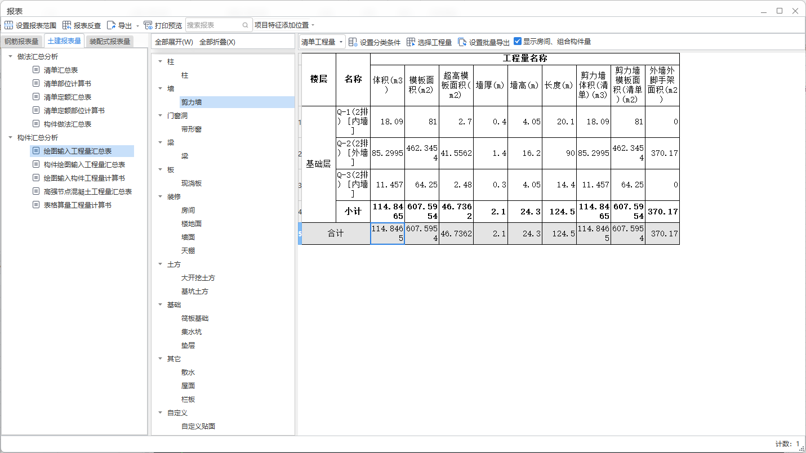This screenshot has width=806, height=453.
Task: Collapse the 柱 category group
Action: click(160, 61)
